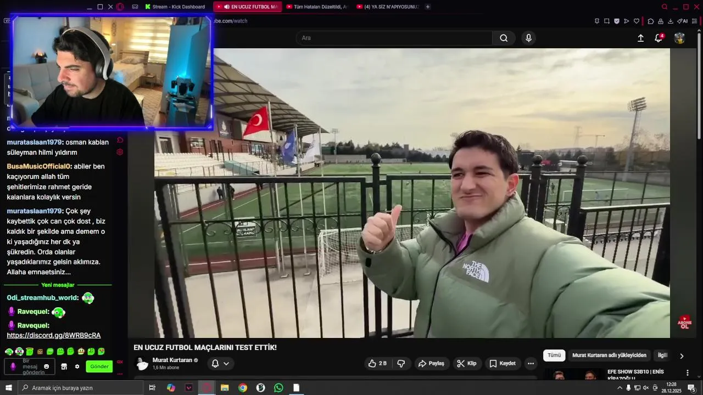Open WhatsApp from the taskbar
703x395 pixels.
278,388
